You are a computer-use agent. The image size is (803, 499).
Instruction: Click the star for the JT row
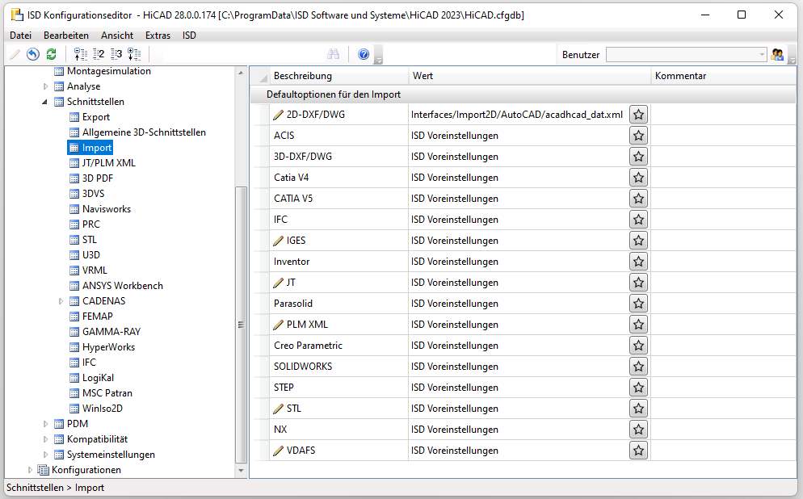click(639, 283)
